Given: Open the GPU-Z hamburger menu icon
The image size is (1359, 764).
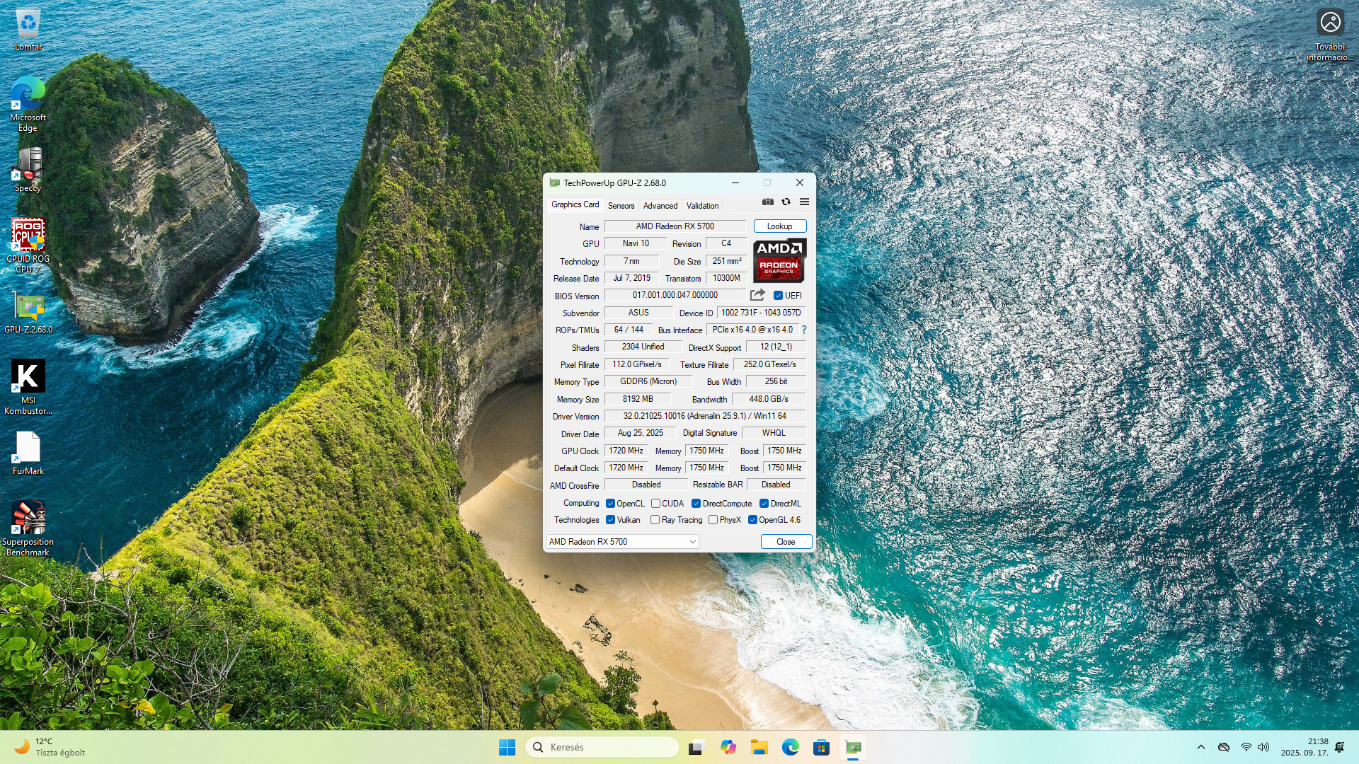Looking at the screenshot, I should point(804,202).
